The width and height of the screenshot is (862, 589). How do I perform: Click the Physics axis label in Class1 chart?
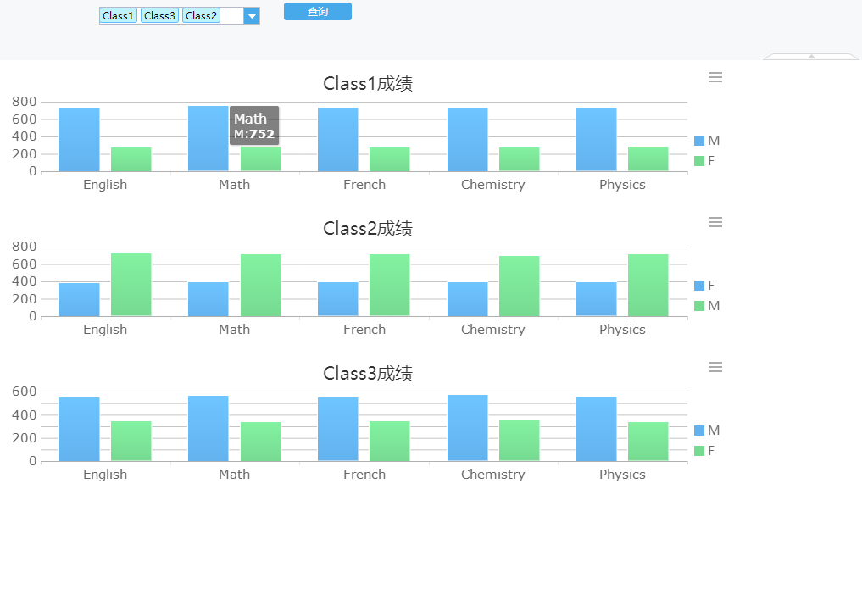[x=622, y=185]
